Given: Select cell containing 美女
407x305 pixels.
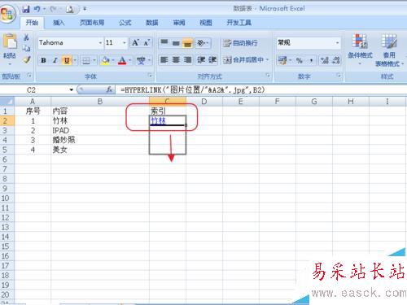Looking at the screenshot, I should tap(100, 150).
